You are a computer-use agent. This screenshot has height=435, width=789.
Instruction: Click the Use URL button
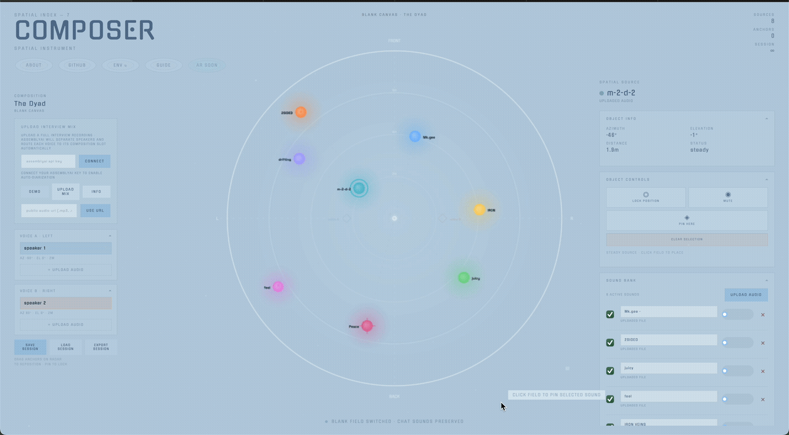coord(95,210)
